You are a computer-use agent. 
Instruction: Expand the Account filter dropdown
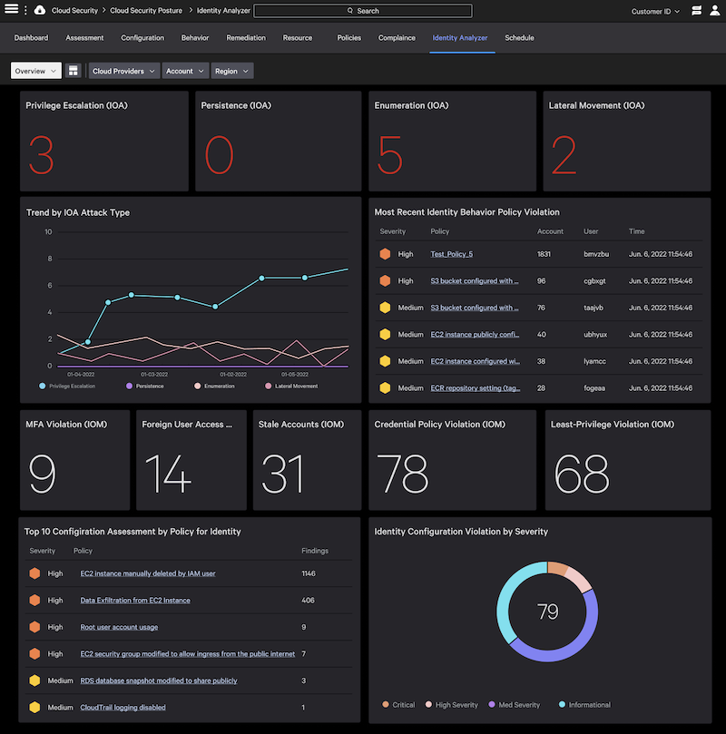coord(185,70)
